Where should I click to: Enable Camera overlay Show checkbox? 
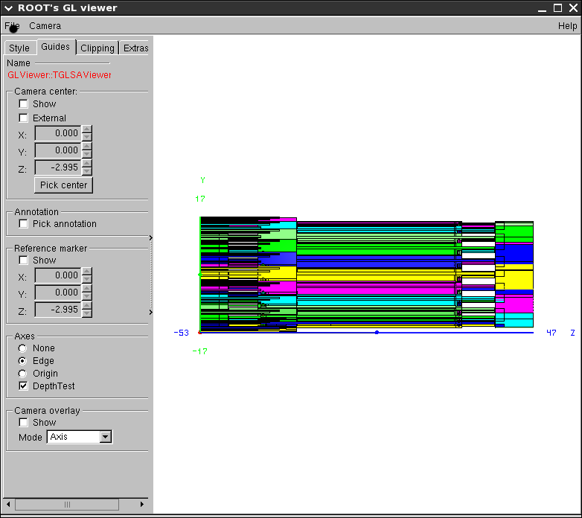(23, 422)
